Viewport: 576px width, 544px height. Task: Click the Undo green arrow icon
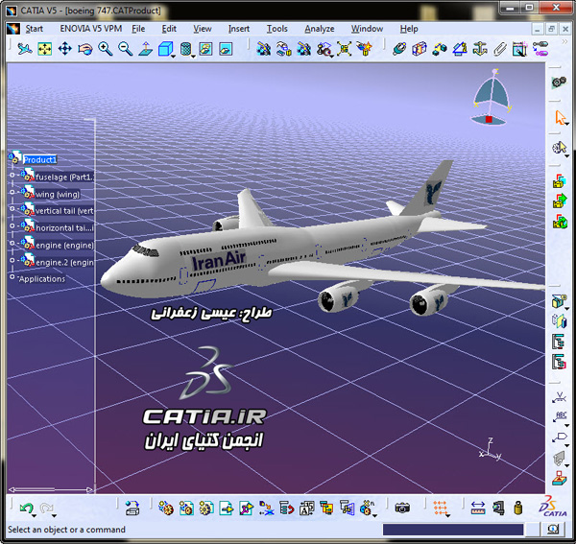tap(26, 509)
